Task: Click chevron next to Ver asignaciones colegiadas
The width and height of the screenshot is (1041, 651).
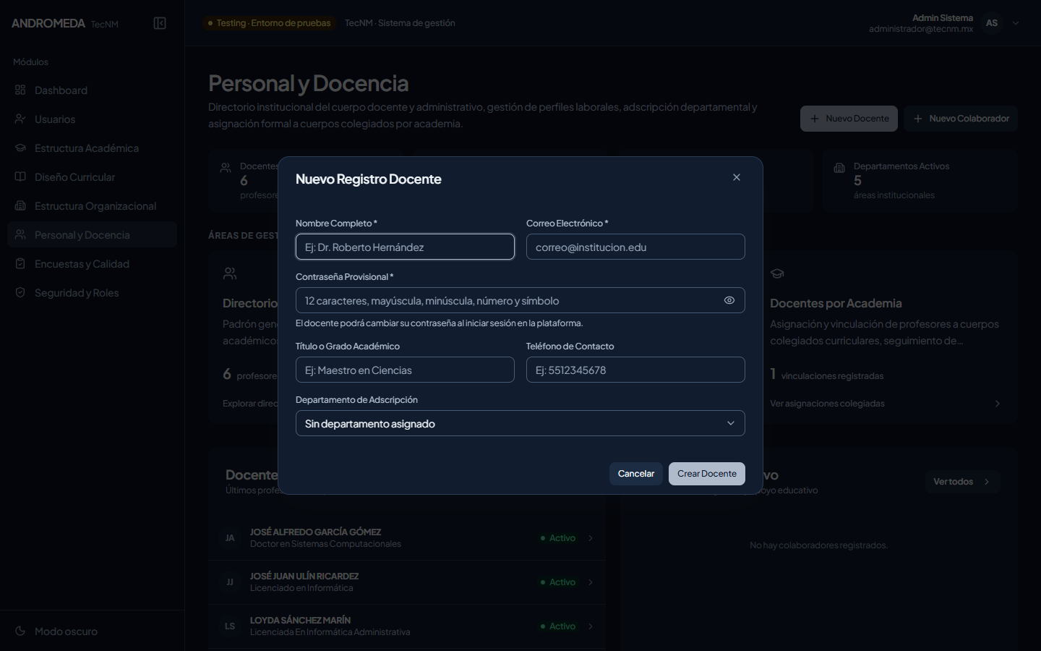Action: click(x=998, y=404)
